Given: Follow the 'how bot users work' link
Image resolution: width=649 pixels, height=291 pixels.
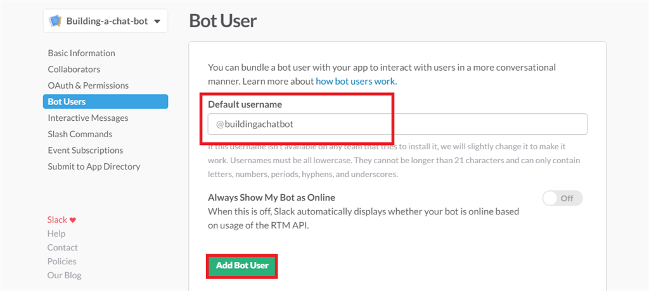Looking at the screenshot, I should coord(355,82).
